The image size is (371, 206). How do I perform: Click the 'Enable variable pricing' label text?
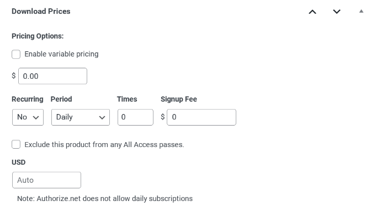tap(61, 54)
